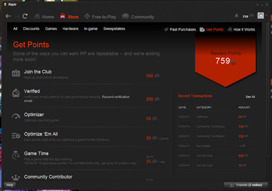Select the Join the Club 10 RP transaction
Image resolution: width=272 pixels, height=191 pixels.
[216, 166]
